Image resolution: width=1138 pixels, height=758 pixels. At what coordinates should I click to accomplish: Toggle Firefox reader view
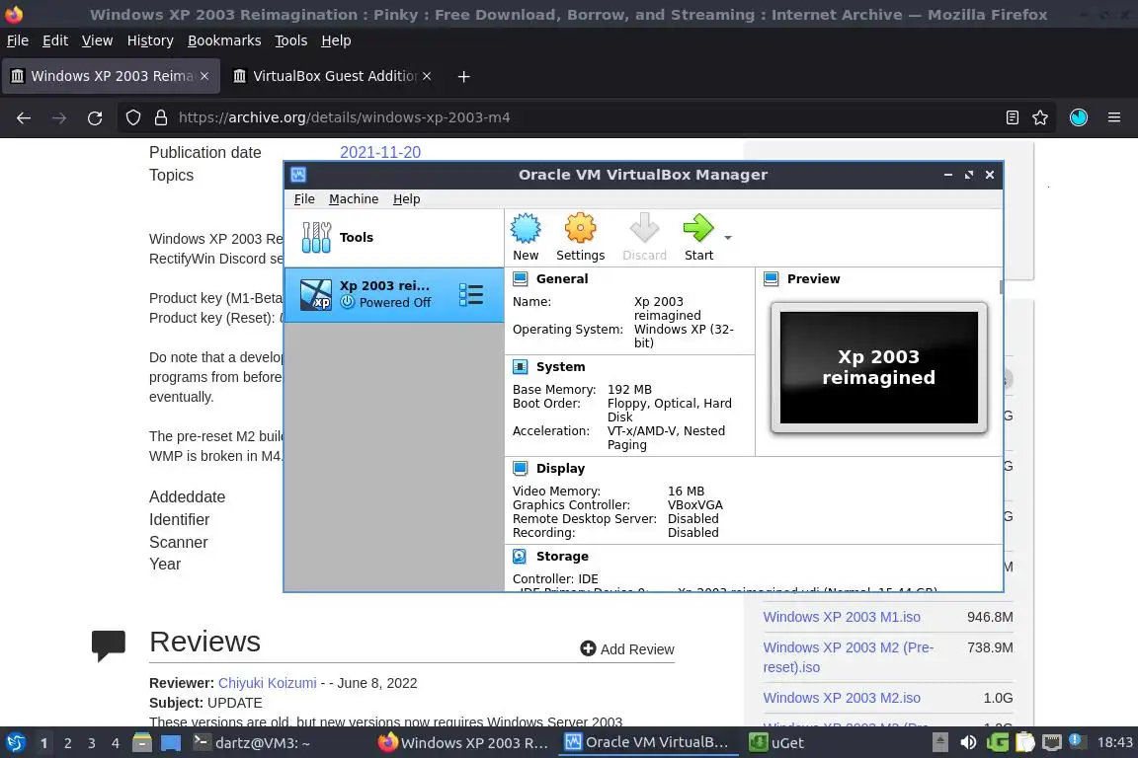1013,117
